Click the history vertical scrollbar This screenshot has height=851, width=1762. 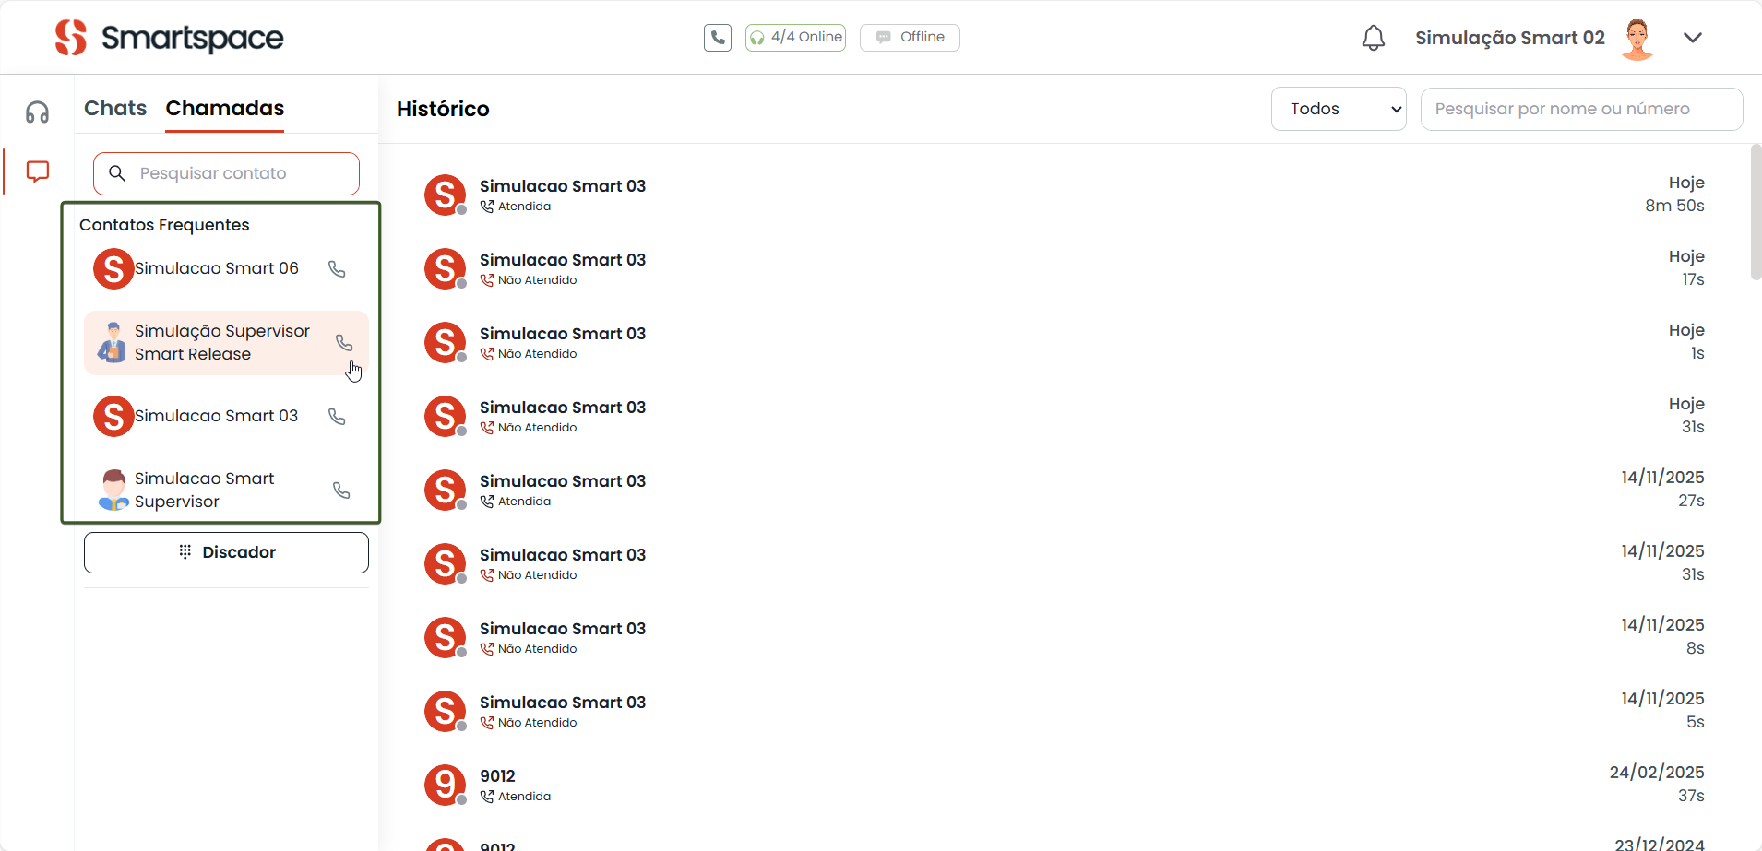(x=1755, y=212)
